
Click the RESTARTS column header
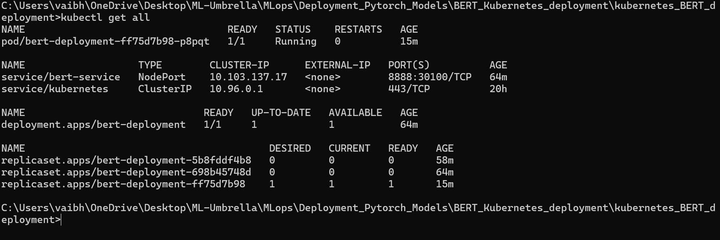coord(358,30)
